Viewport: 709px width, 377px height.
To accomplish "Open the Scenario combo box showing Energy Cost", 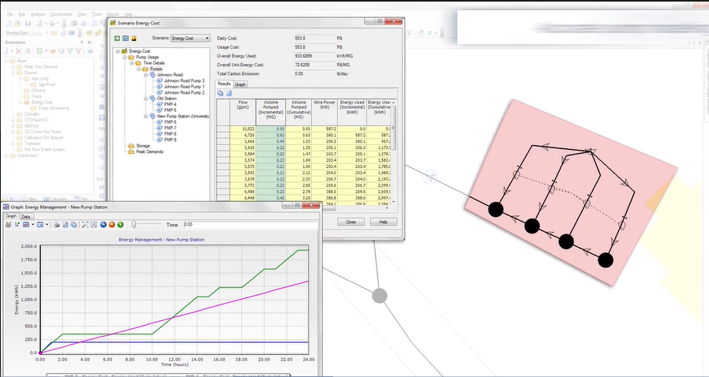I will click(x=190, y=39).
